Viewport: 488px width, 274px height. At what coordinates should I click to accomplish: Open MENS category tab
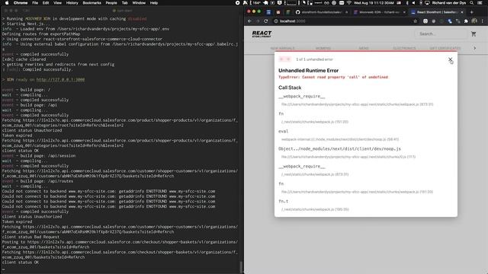coord(364,48)
